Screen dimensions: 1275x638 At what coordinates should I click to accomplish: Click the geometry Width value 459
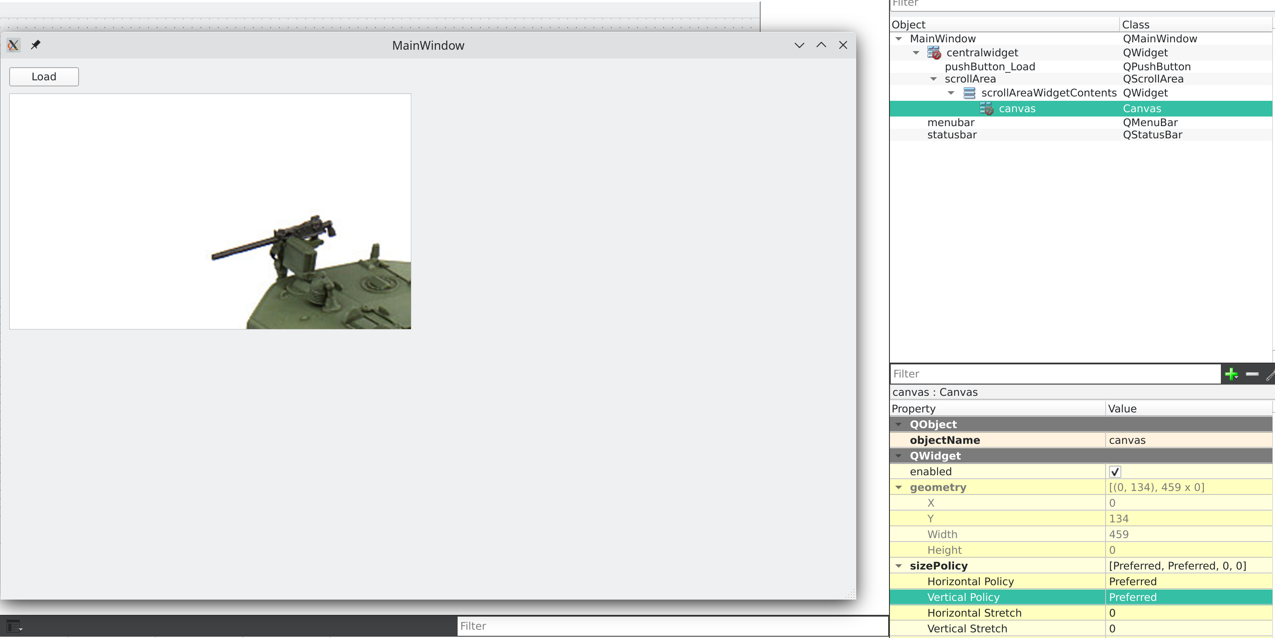[1189, 534]
